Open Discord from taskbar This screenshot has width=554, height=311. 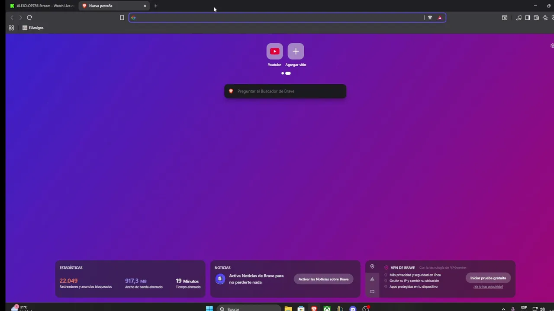coord(353,308)
